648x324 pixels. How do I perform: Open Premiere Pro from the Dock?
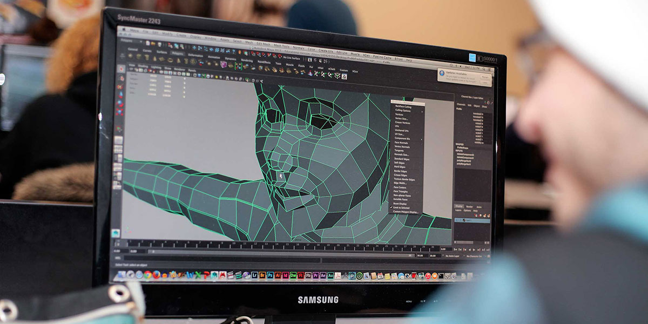(x=315, y=275)
